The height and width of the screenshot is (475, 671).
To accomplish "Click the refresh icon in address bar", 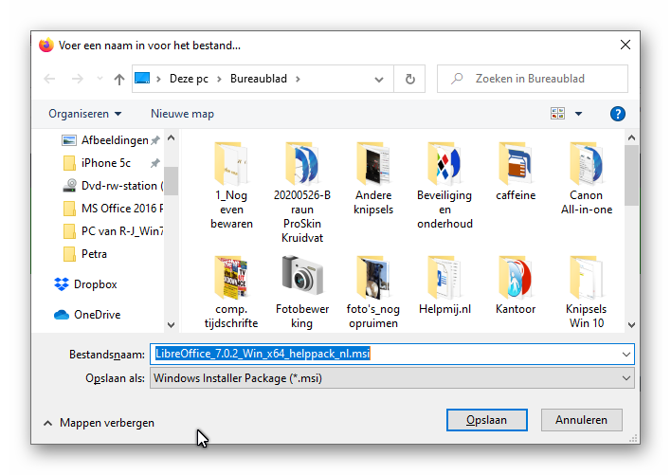I will [409, 79].
